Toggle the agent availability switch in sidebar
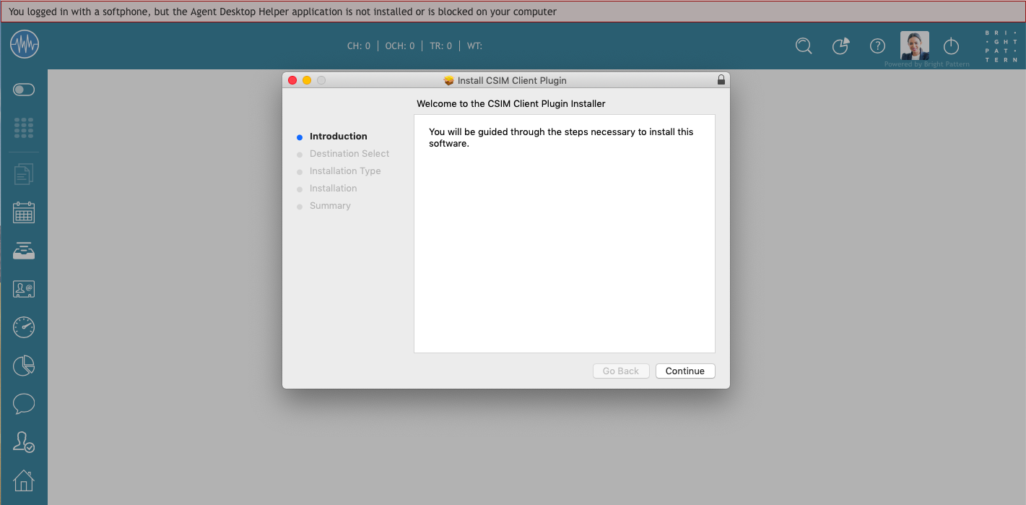The image size is (1026, 505). [24, 90]
